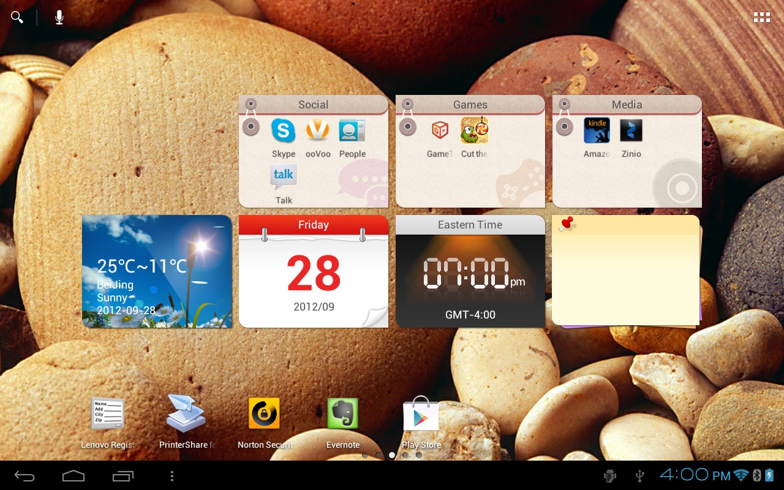Tap the GMT-4:00 label
This screenshot has height=490, width=784.
pos(470,315)
